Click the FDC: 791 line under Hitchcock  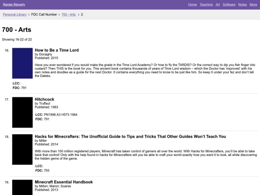[x=42, y=119]
